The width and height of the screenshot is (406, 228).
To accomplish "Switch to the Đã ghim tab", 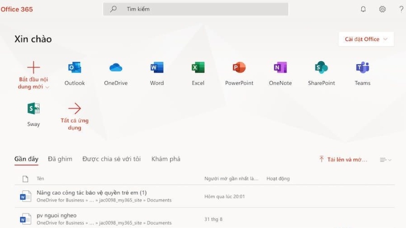I will 60,159.
